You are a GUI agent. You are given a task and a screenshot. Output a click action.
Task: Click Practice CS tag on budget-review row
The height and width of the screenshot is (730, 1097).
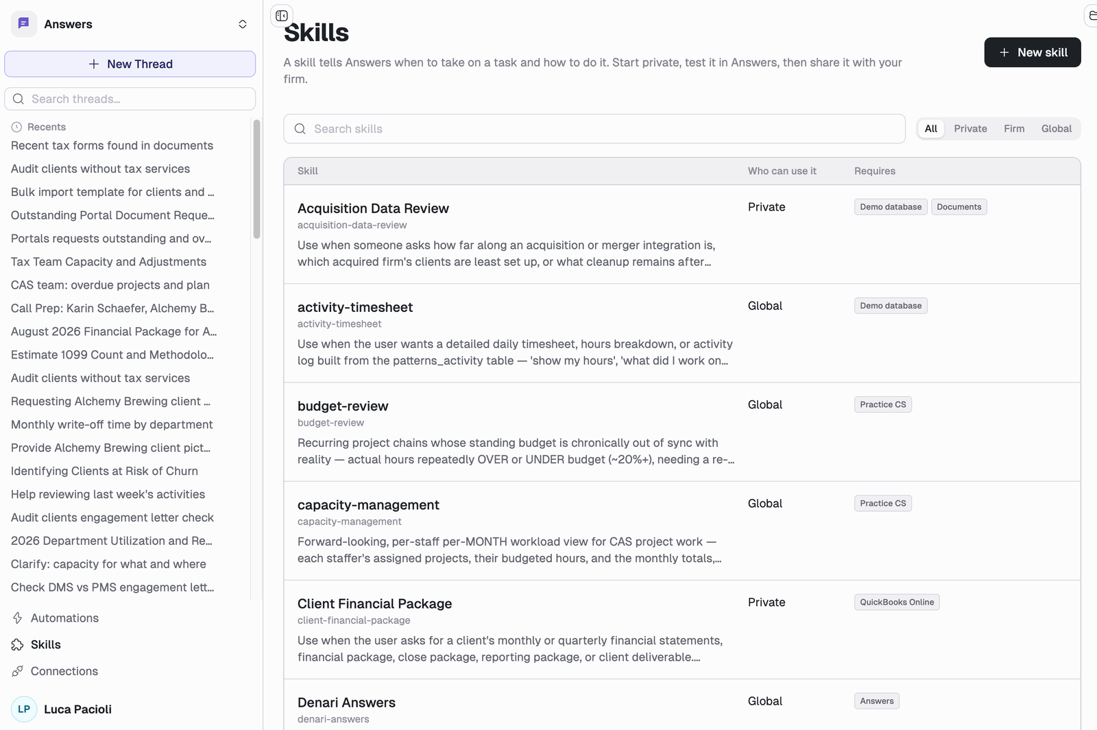tap(883, 404)
